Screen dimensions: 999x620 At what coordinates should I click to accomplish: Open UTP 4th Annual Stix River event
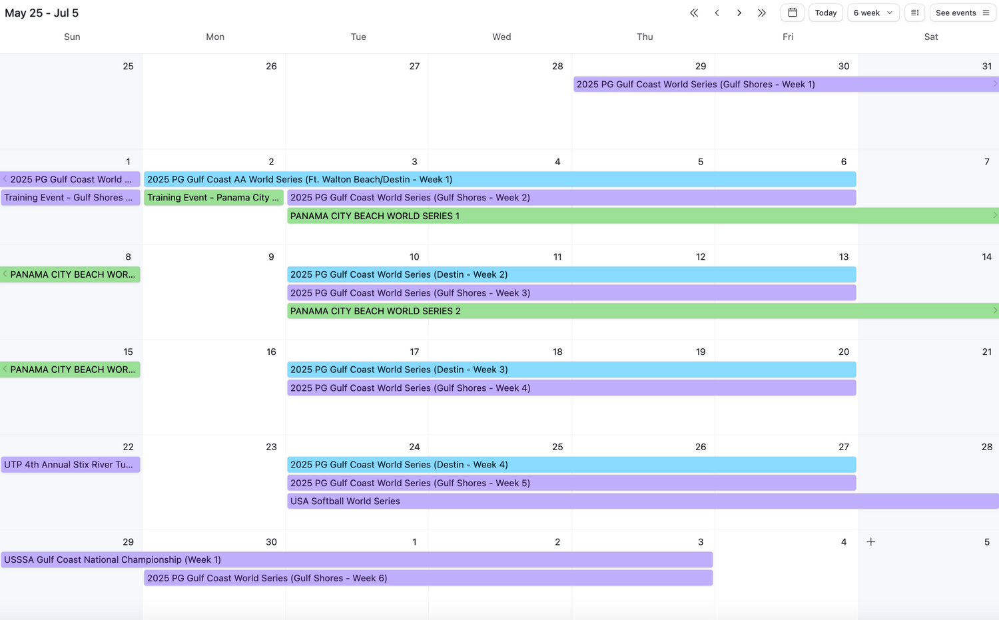coord(71,465)
